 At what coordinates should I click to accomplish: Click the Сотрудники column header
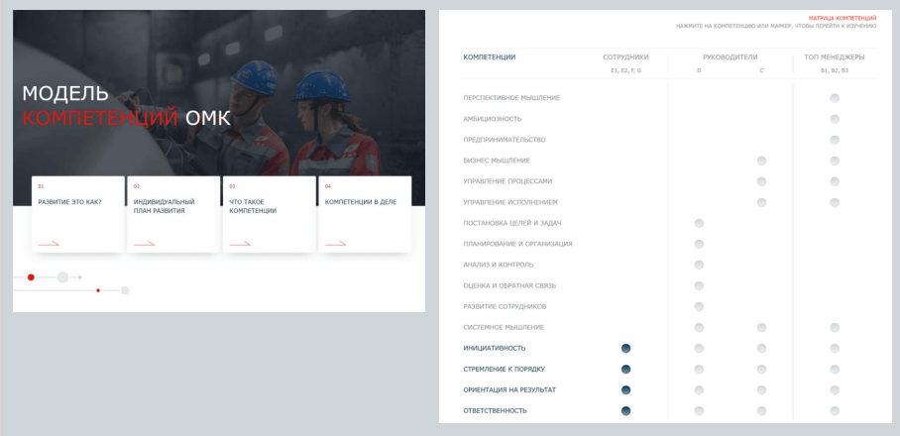pyautogui.click(x=625, y=57)
